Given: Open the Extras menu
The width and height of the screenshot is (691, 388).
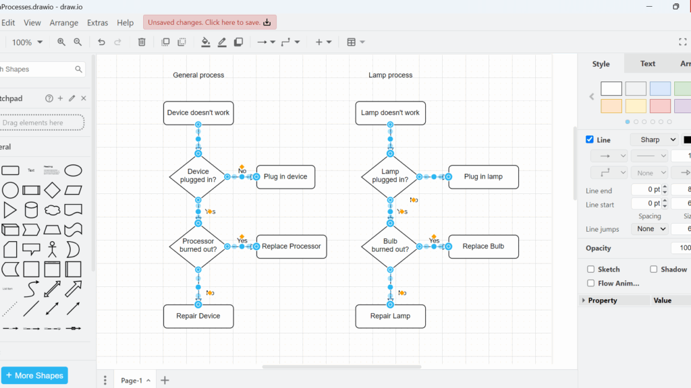Looking at the screenshot, I should (x=97, y=22).
